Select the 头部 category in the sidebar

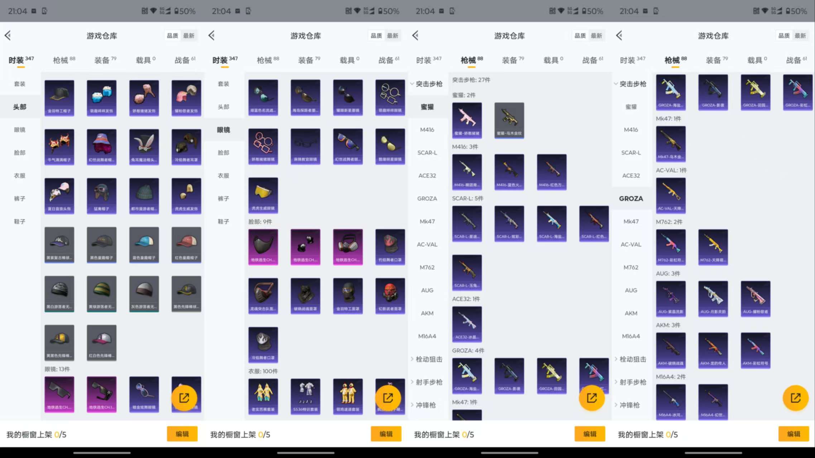20,106
